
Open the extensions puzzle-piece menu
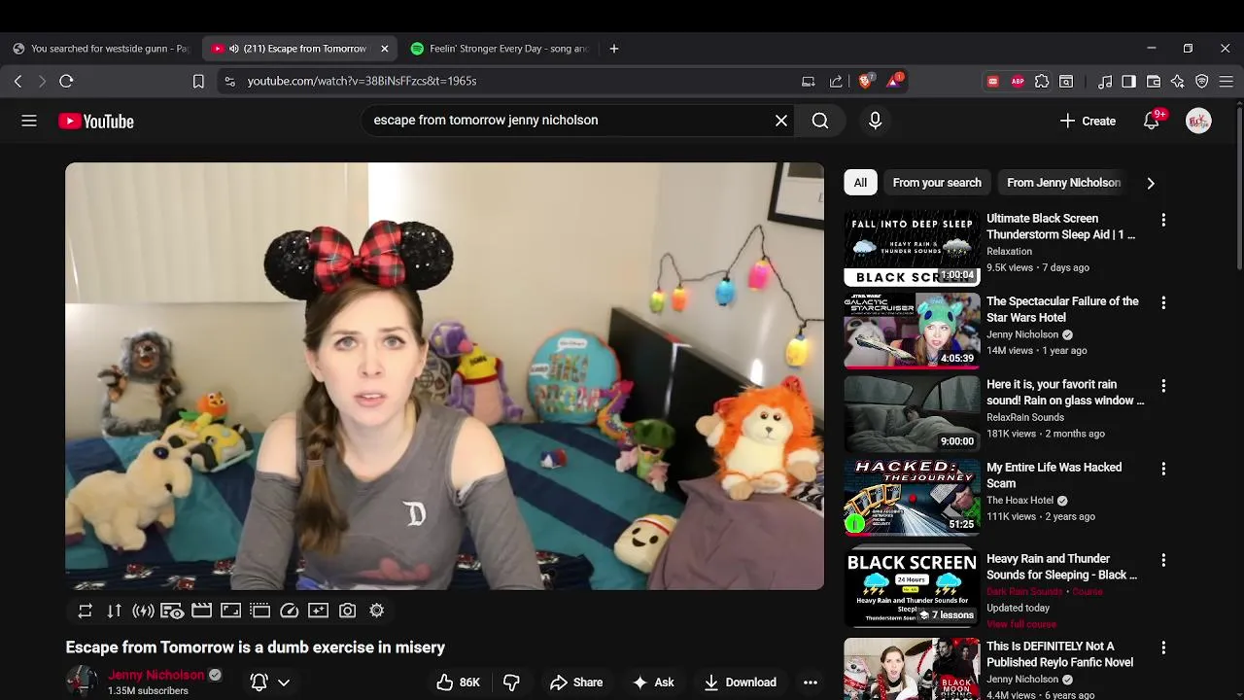pos(1042,82)
